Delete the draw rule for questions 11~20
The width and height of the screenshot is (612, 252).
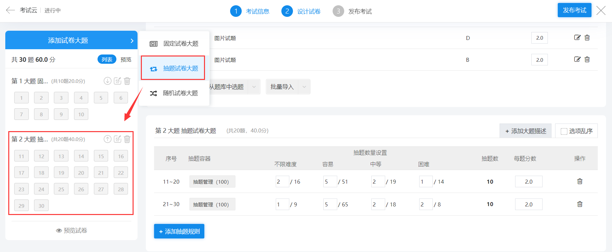(580, 181)
